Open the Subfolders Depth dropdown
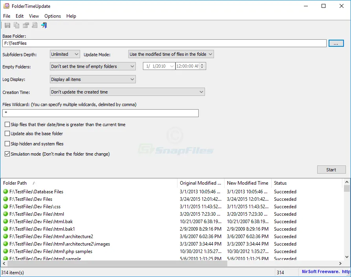Viewport: 351px width, 277px height. 65,54
